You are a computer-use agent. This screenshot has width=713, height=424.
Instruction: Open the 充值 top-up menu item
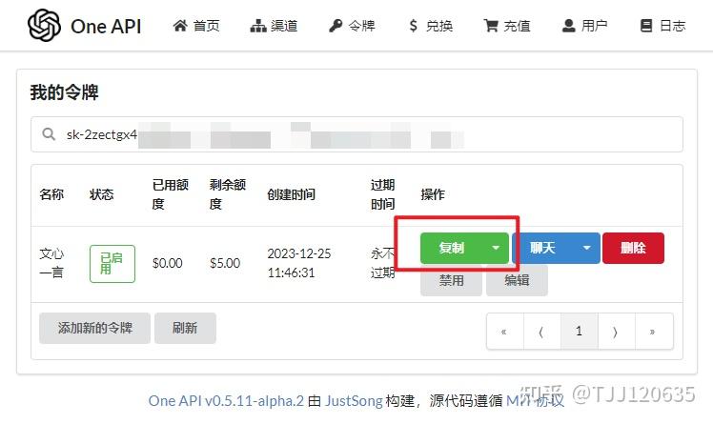coord(507,26)
